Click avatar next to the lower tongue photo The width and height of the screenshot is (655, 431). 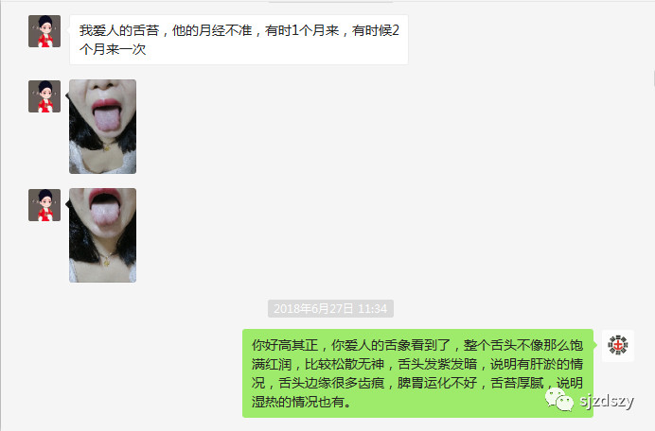coord(44,205)
